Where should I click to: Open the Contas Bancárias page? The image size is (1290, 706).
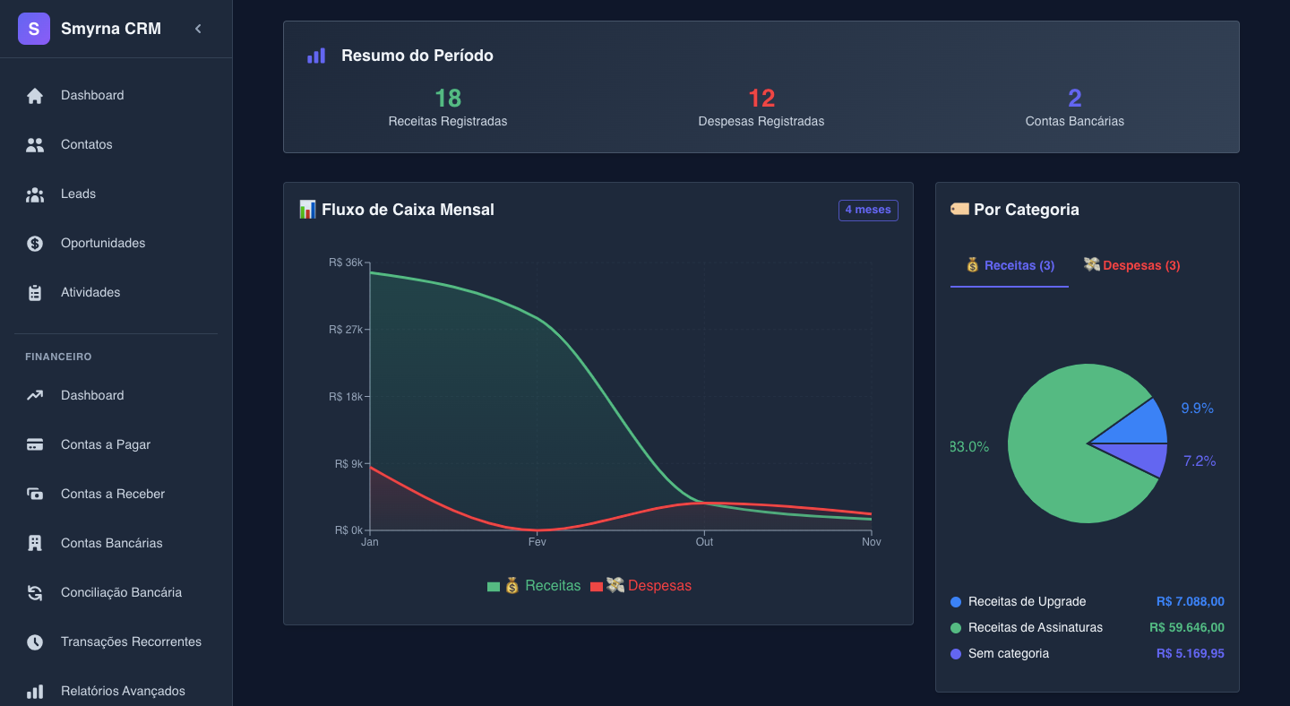click(x=112, y=543)
